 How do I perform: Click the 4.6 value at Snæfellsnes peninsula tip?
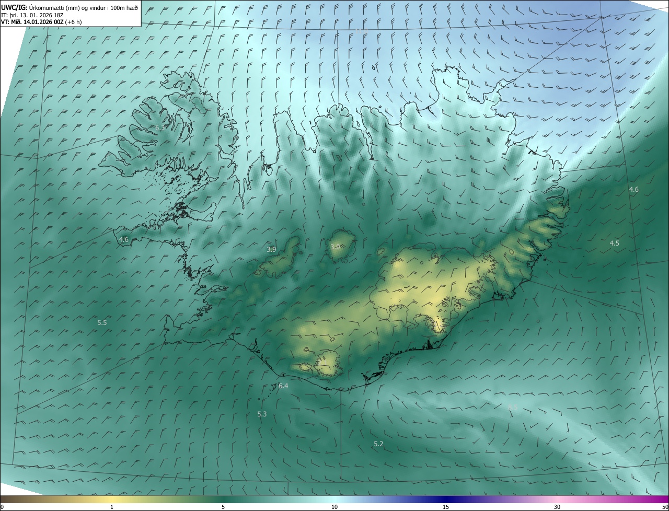click(x=124, y=239)
